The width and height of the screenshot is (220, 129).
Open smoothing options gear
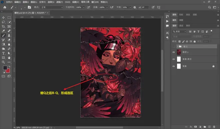click(x=135, y=7)
